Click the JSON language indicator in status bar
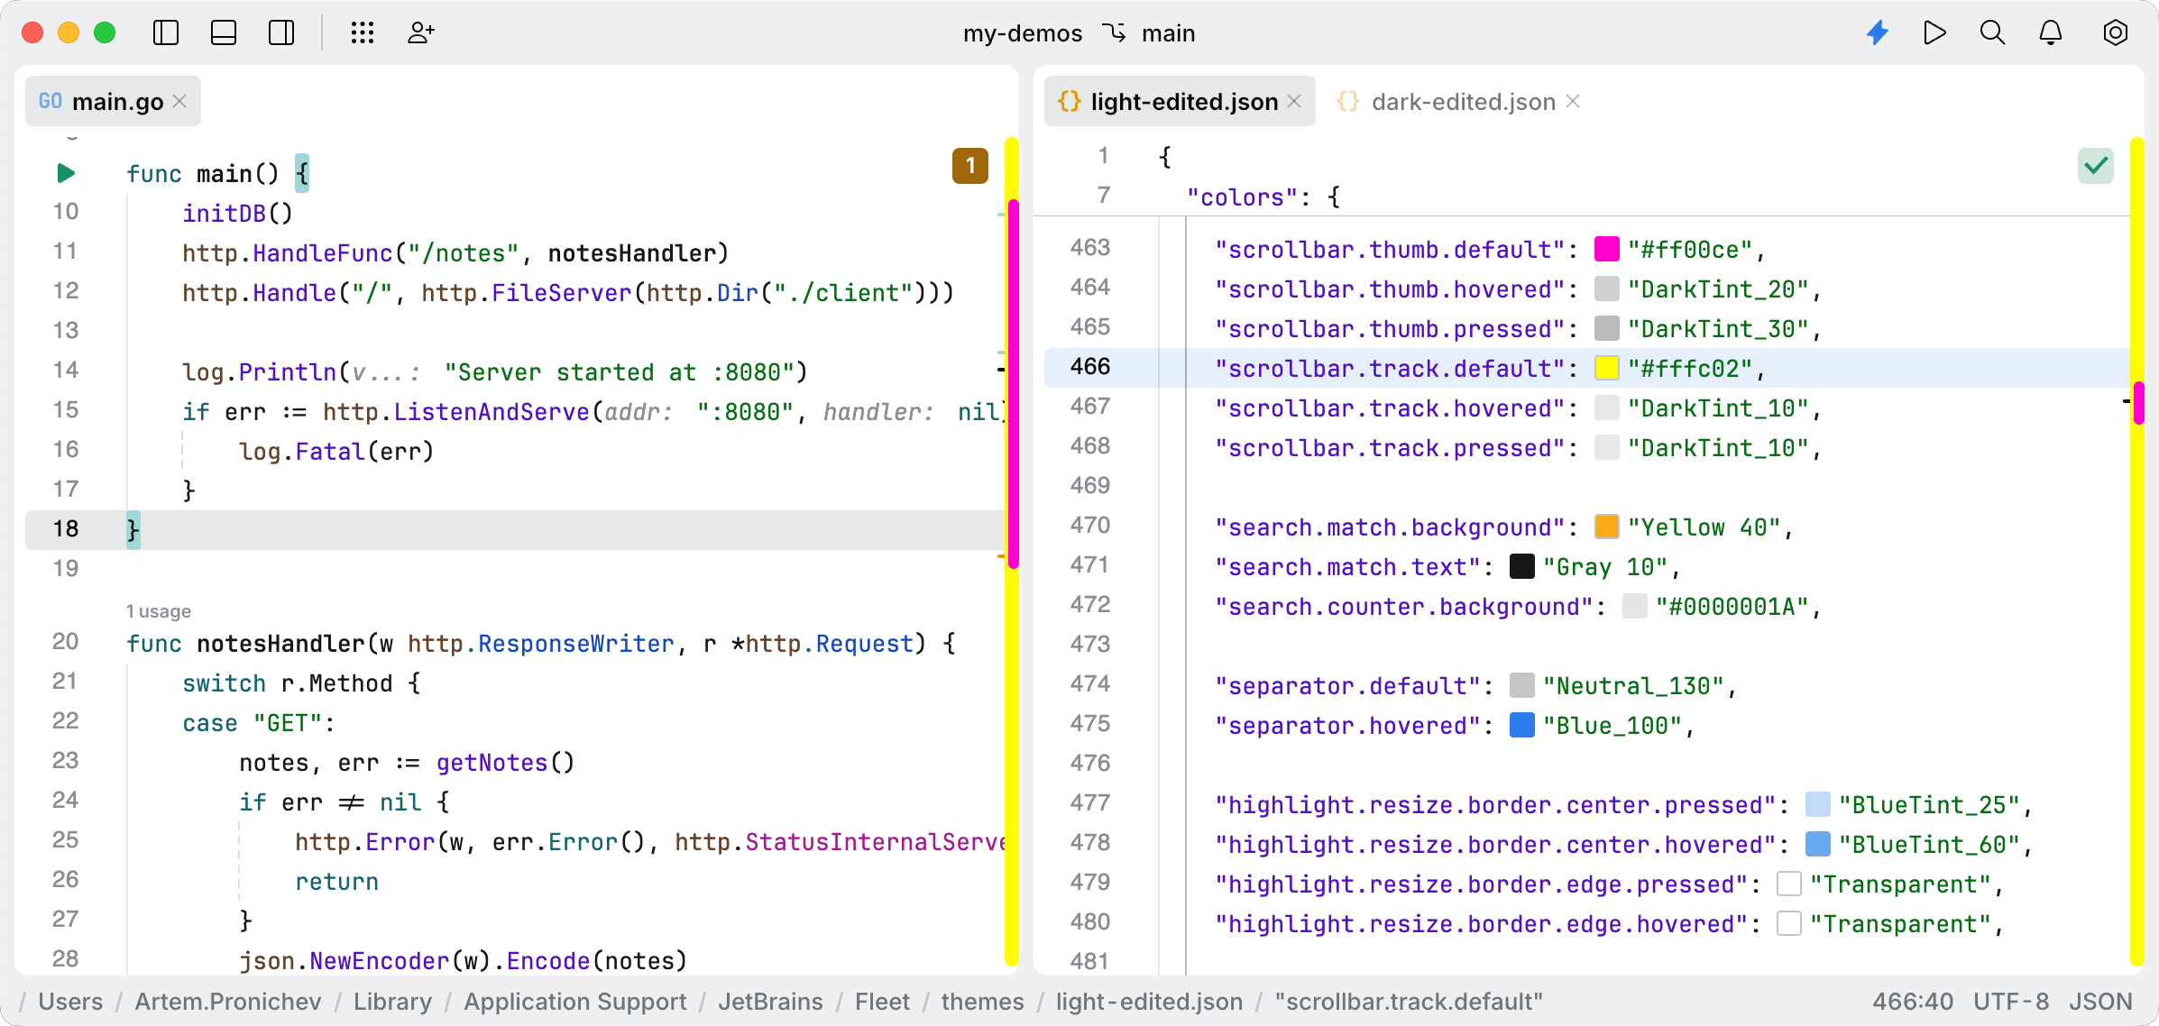 (2099, 1002)
